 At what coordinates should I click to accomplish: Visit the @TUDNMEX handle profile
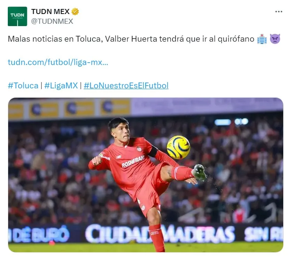(52, 21)
